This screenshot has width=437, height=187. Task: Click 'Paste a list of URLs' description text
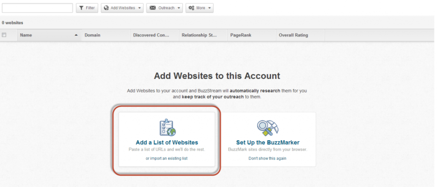[x=167, y=150]
